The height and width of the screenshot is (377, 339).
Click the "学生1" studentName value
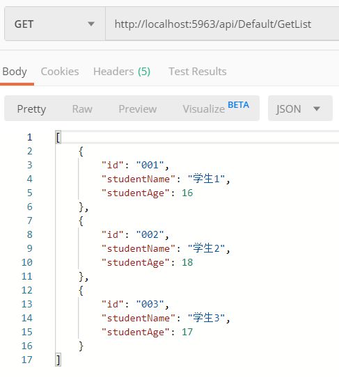(206, 179)
